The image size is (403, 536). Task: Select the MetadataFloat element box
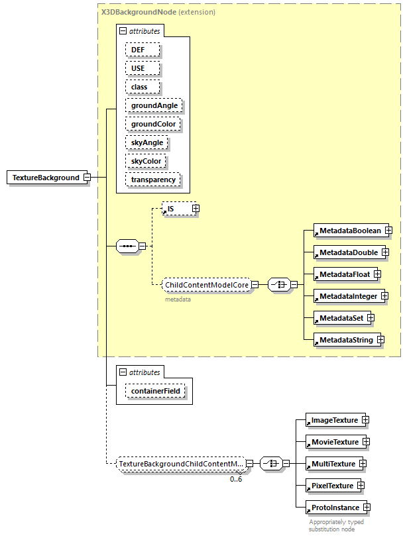coord(344,274)
